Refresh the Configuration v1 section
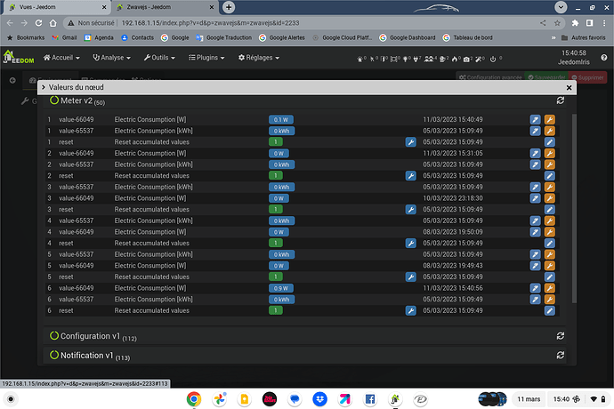 pyautogui.click(x=561, y=336)
